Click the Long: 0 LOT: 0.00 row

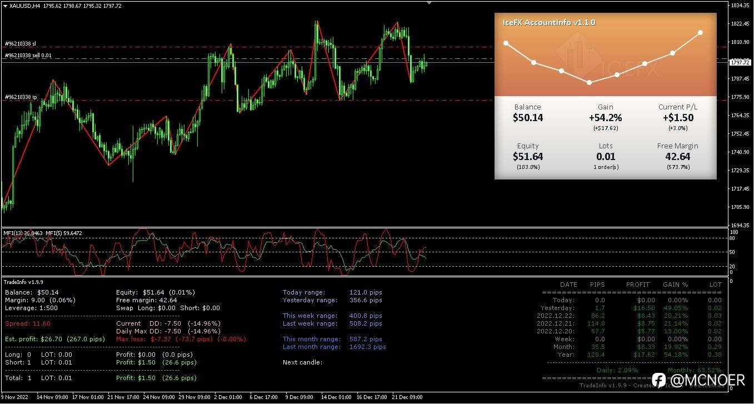coord(38,355)
